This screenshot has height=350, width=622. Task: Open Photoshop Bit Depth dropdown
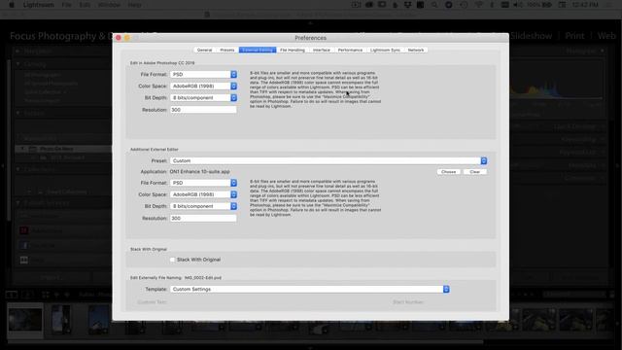203,97
